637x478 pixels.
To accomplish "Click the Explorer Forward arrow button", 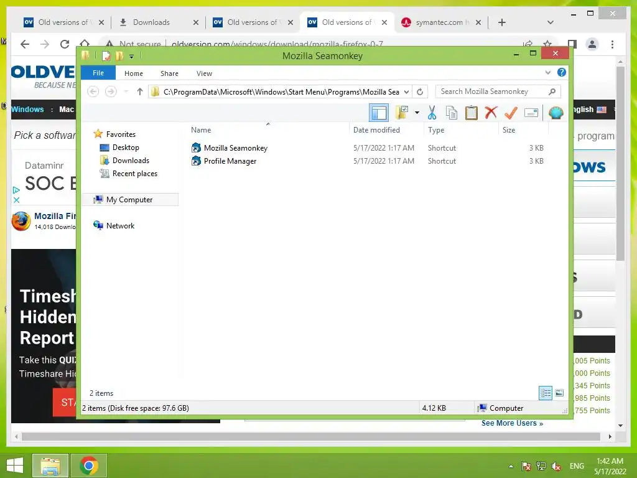I will pyautogui.click(x=111, y=91).
